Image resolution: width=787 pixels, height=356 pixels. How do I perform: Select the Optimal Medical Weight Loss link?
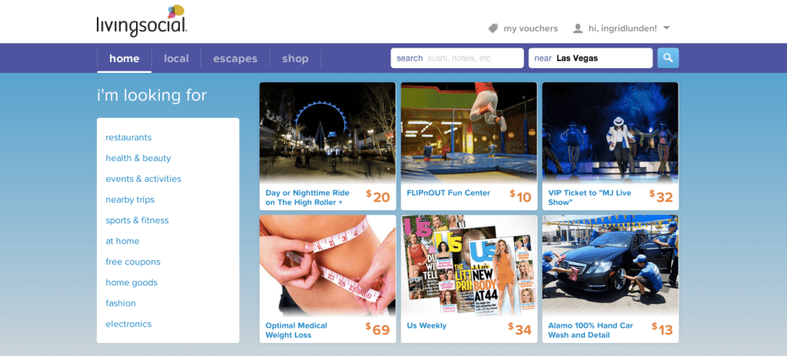pyautogui.click(x=296, y=330)
